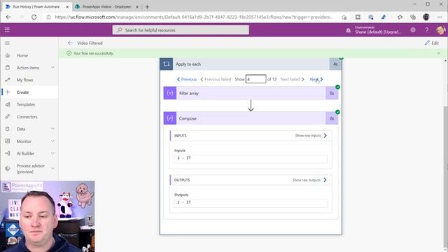The image size is (448, 252).
Task: Go to Previous iteration
Action: coord(187,79)
